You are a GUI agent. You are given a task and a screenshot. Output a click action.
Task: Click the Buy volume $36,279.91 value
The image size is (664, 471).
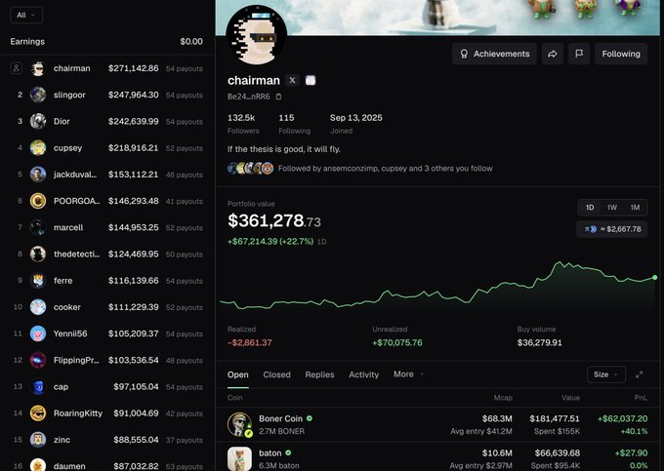tap(539, 342)
